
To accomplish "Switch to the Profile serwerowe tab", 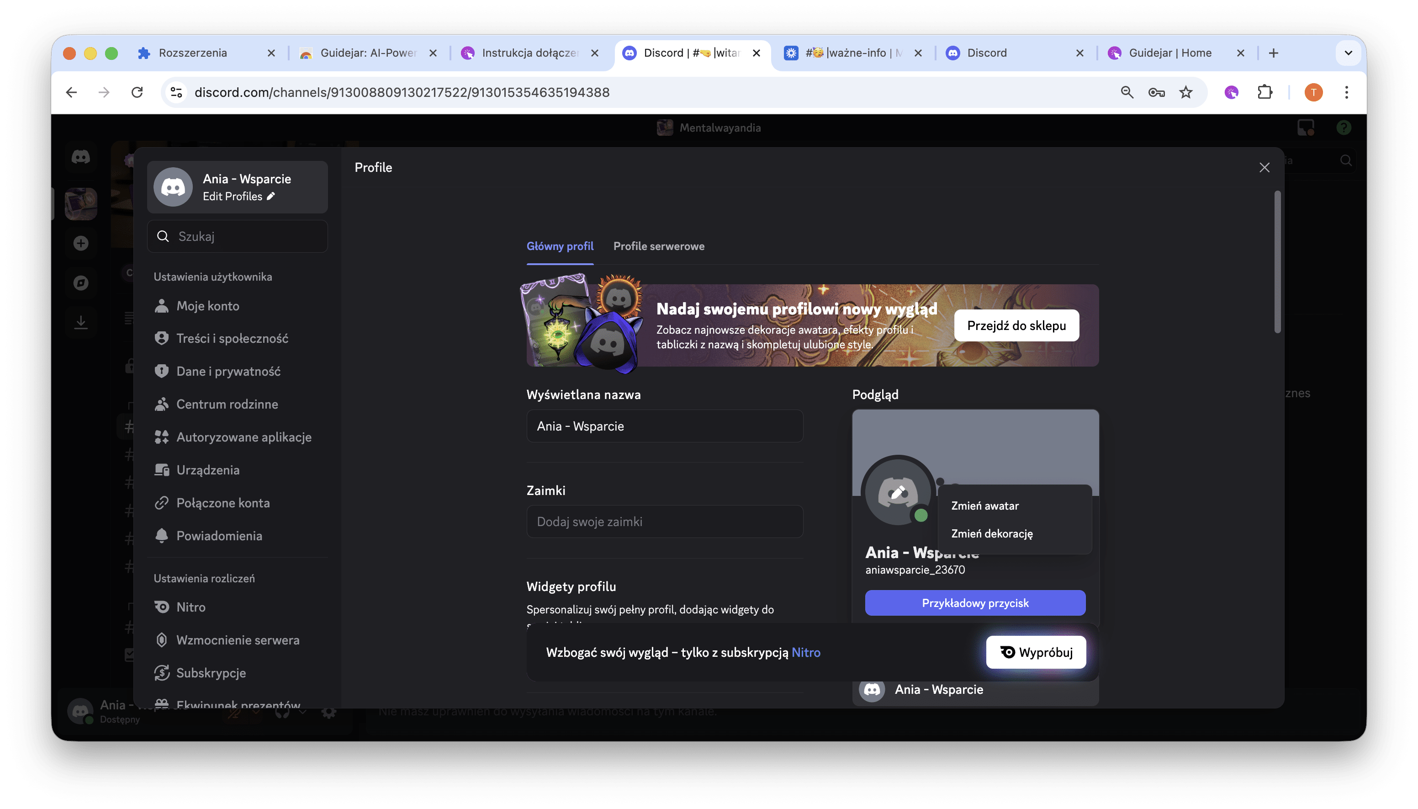I will [x=658, y=246].
